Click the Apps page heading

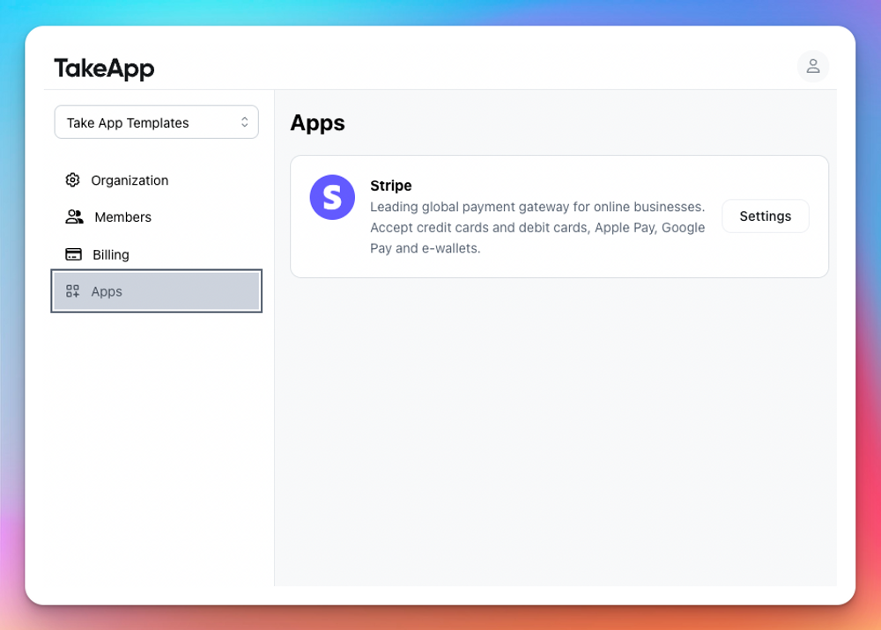[317, 123]
